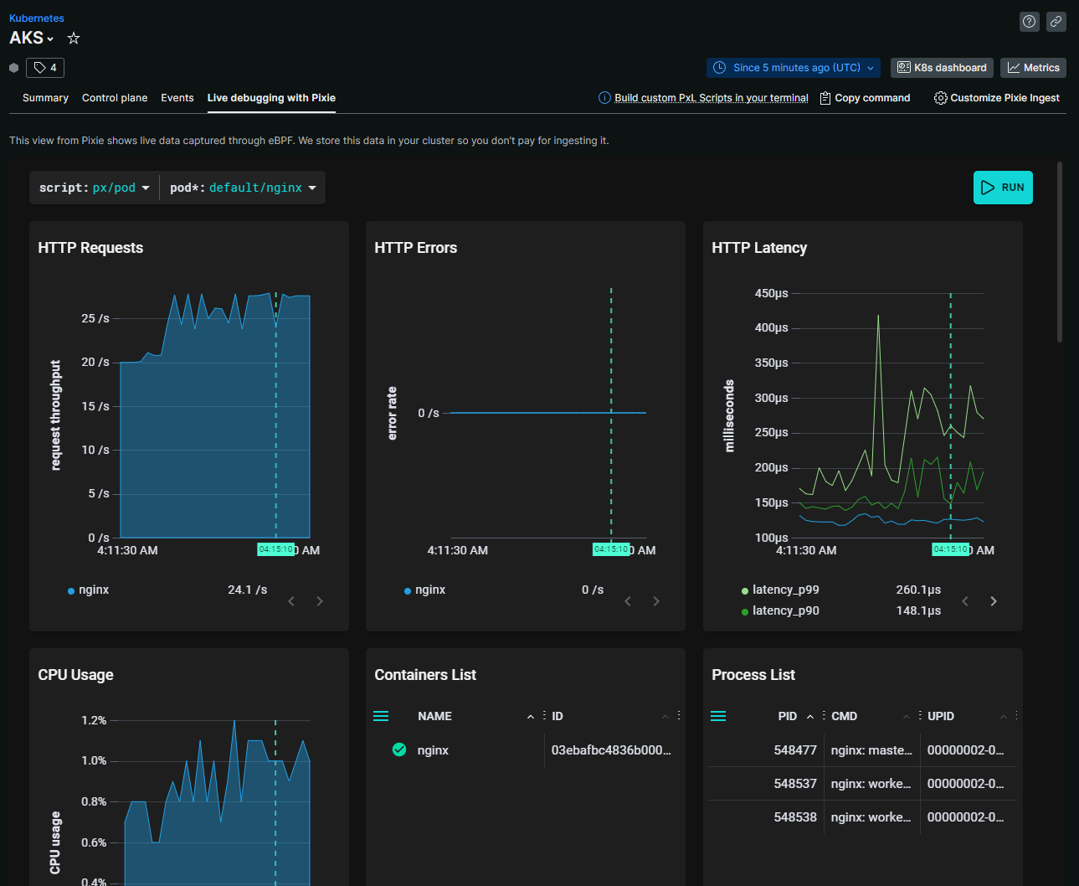Open the Metrics button
The width and height of the screenshot is (1079, 886).
tap(1033, 68)
